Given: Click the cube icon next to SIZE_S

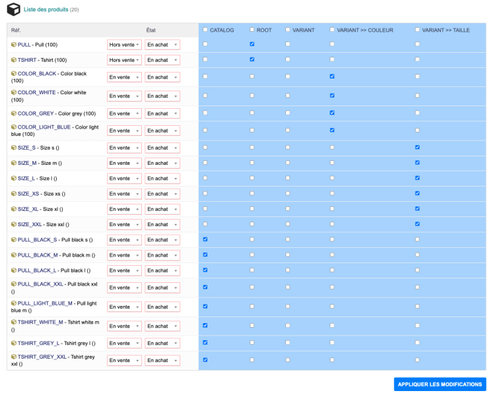Looking at the screenshot, I should (13, 148).
